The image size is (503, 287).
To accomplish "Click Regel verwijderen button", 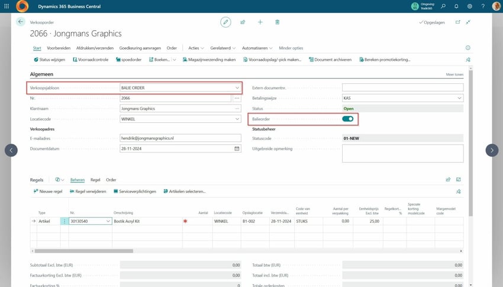I will (x=88, y=191).
